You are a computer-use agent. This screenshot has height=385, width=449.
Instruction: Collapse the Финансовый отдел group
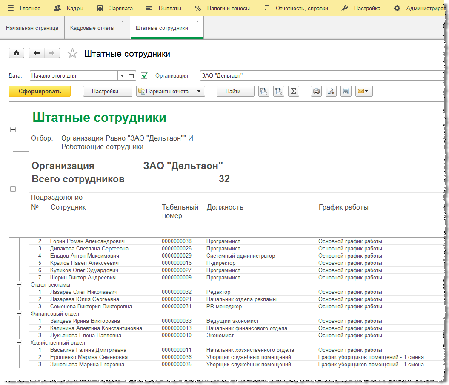[20, 314]
